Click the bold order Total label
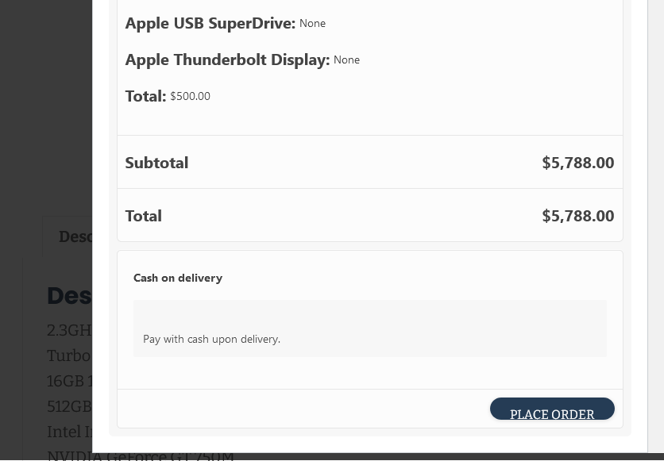This screenshot has width=664, height=461. (x=144, y=216)
